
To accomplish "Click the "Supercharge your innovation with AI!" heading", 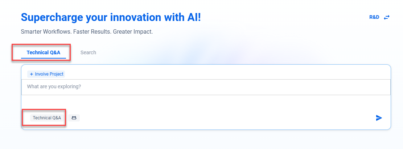I will [111, 17].
